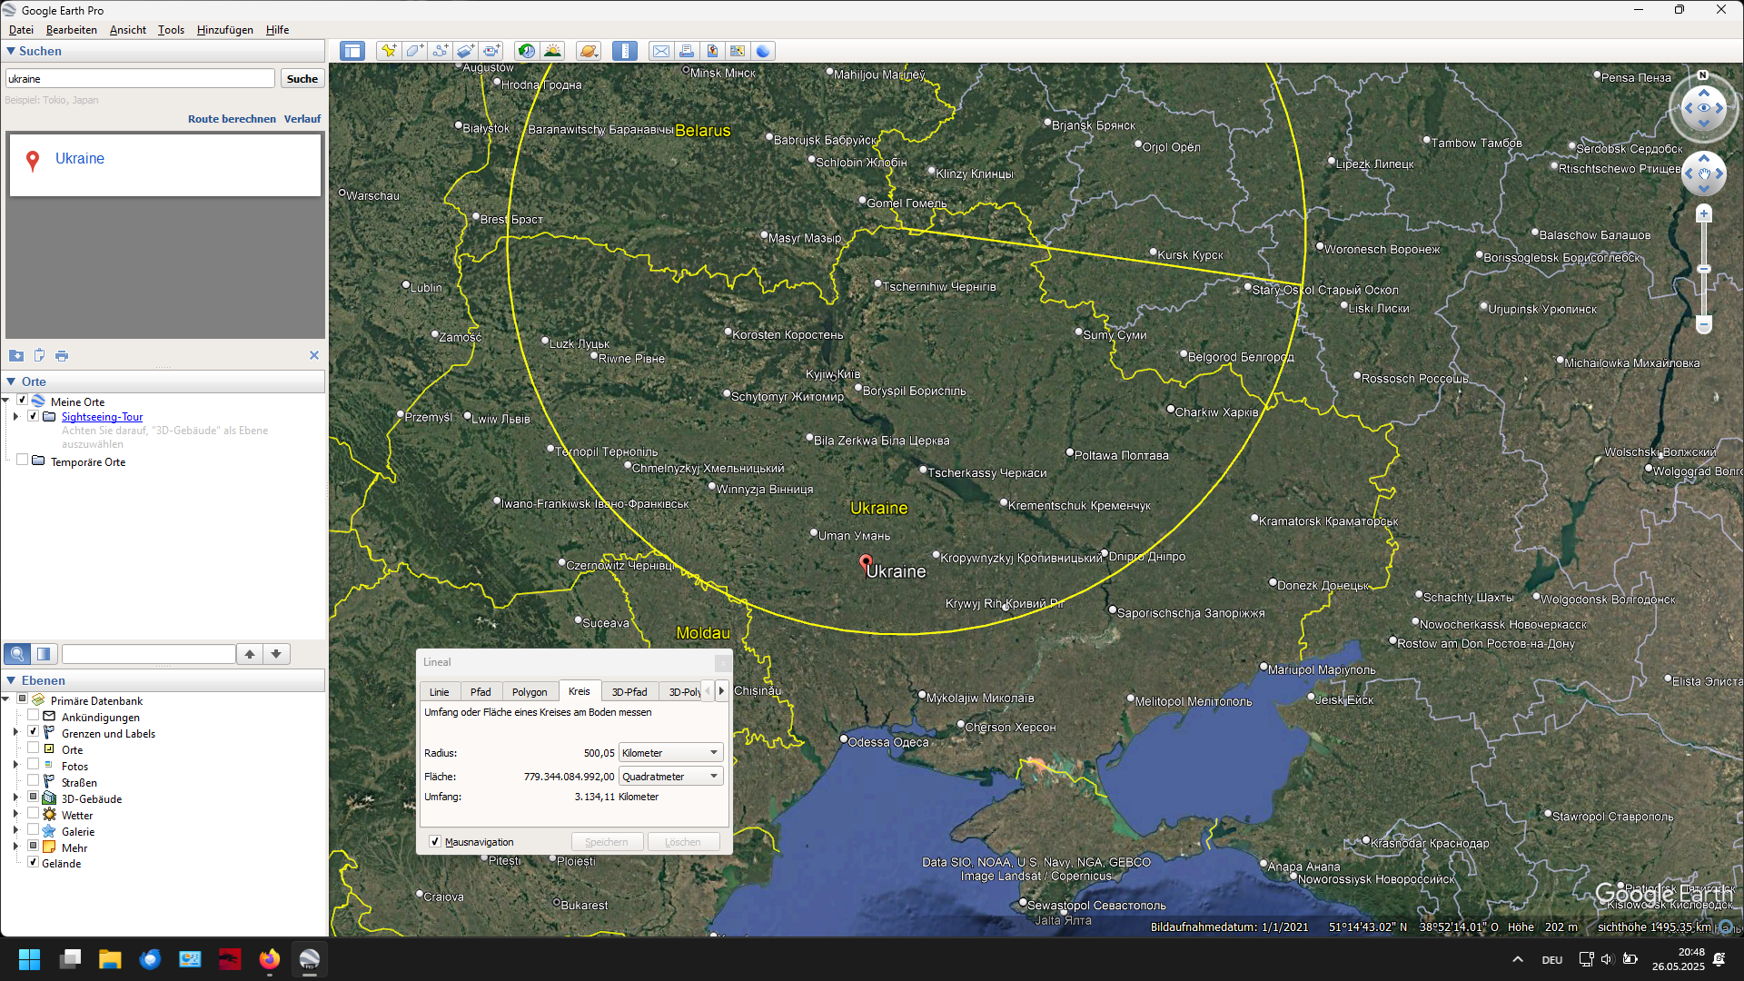Viewport: 1744px width, 981px height.
Task: Click Route berechnen link
Action: coord(232,119)
